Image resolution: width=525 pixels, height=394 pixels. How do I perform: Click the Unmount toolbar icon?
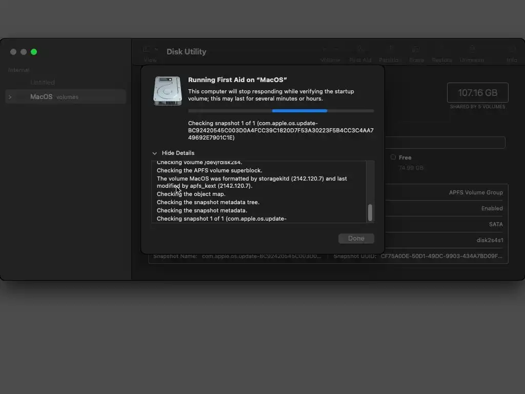tap(472, 50)
